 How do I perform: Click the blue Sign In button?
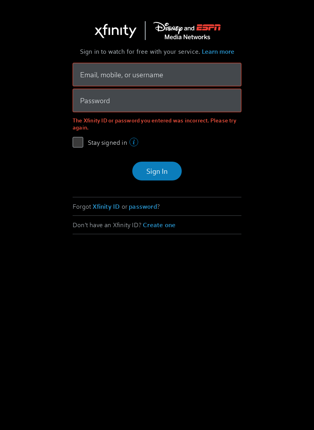pos(157,171)
